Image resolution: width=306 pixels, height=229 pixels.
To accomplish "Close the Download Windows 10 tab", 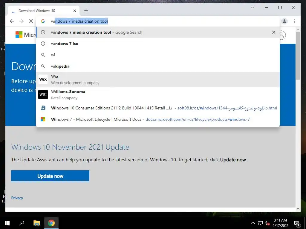I will 75,11.
